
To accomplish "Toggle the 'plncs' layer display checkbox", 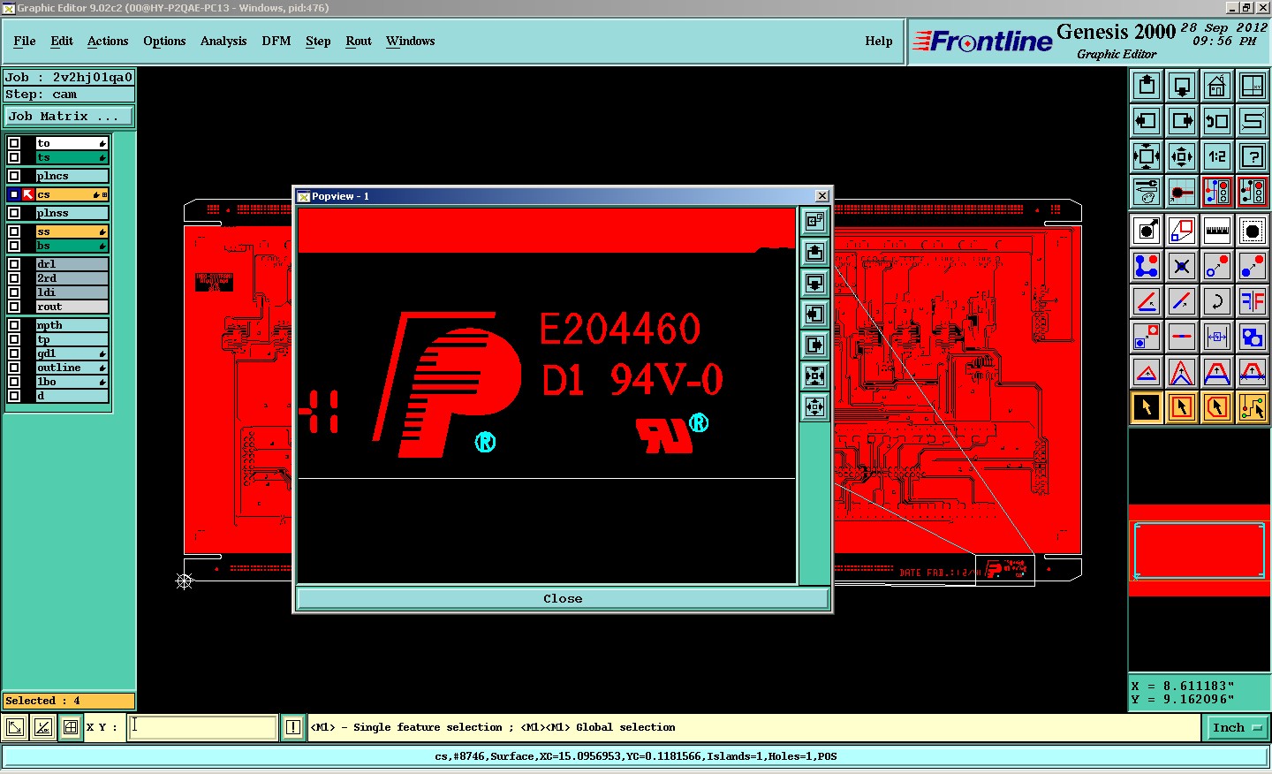I will (14, 176).
